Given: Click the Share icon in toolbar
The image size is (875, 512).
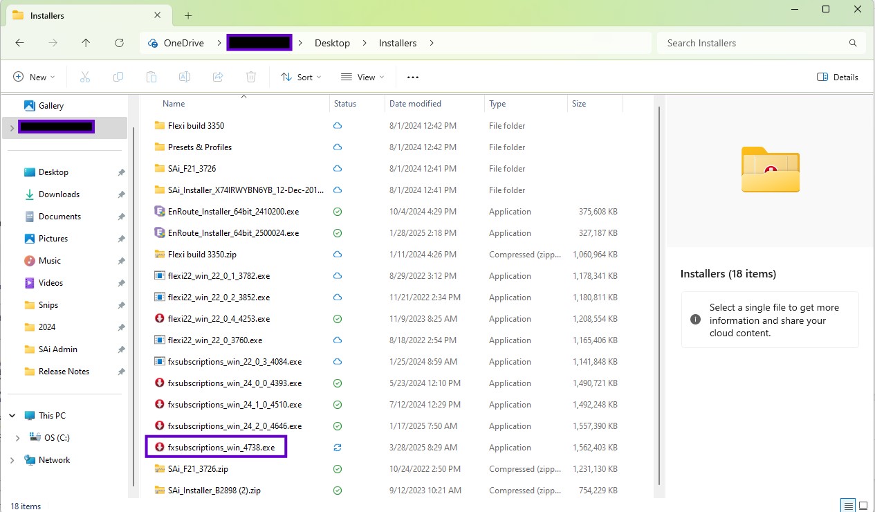Looking at the screenshot, I should pos(218,77).
